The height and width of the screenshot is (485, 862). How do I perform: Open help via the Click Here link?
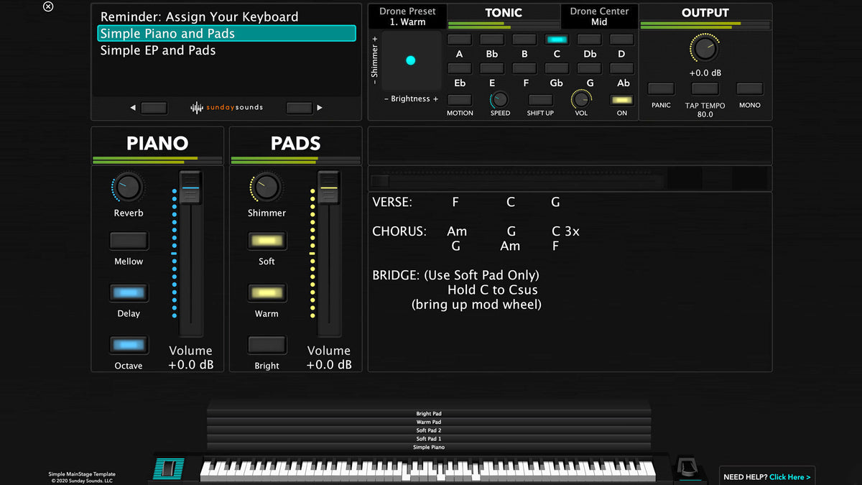(789, 476)
